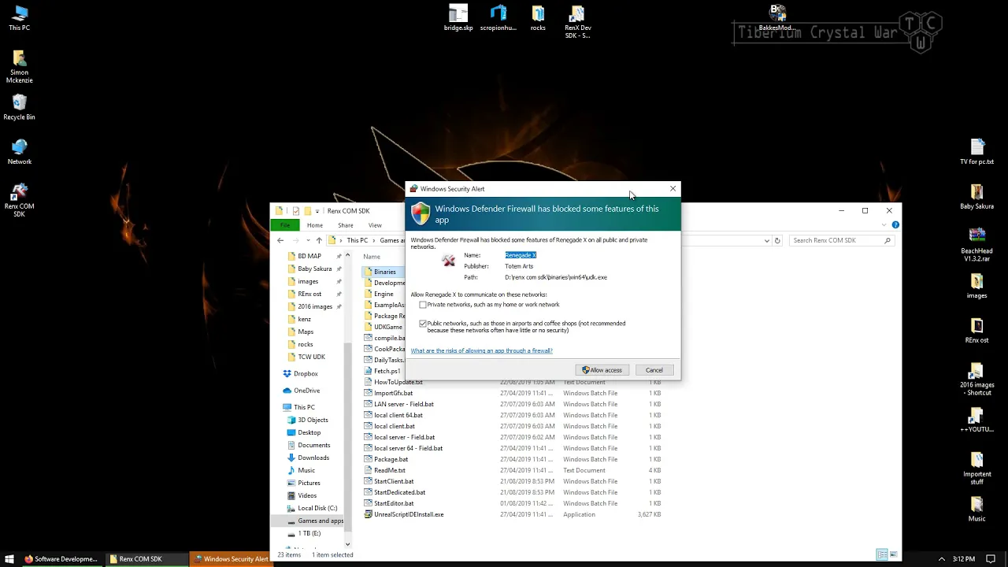
Task: Open Pictures in navigation pane
Action: 309,483
